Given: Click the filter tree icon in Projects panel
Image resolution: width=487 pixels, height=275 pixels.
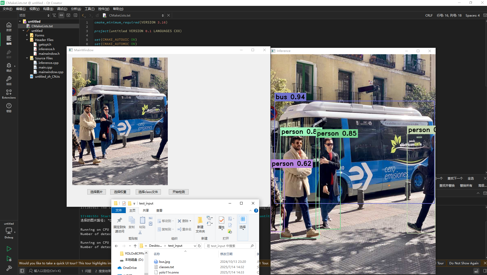Looking at the screenshot, I should 54,15.
